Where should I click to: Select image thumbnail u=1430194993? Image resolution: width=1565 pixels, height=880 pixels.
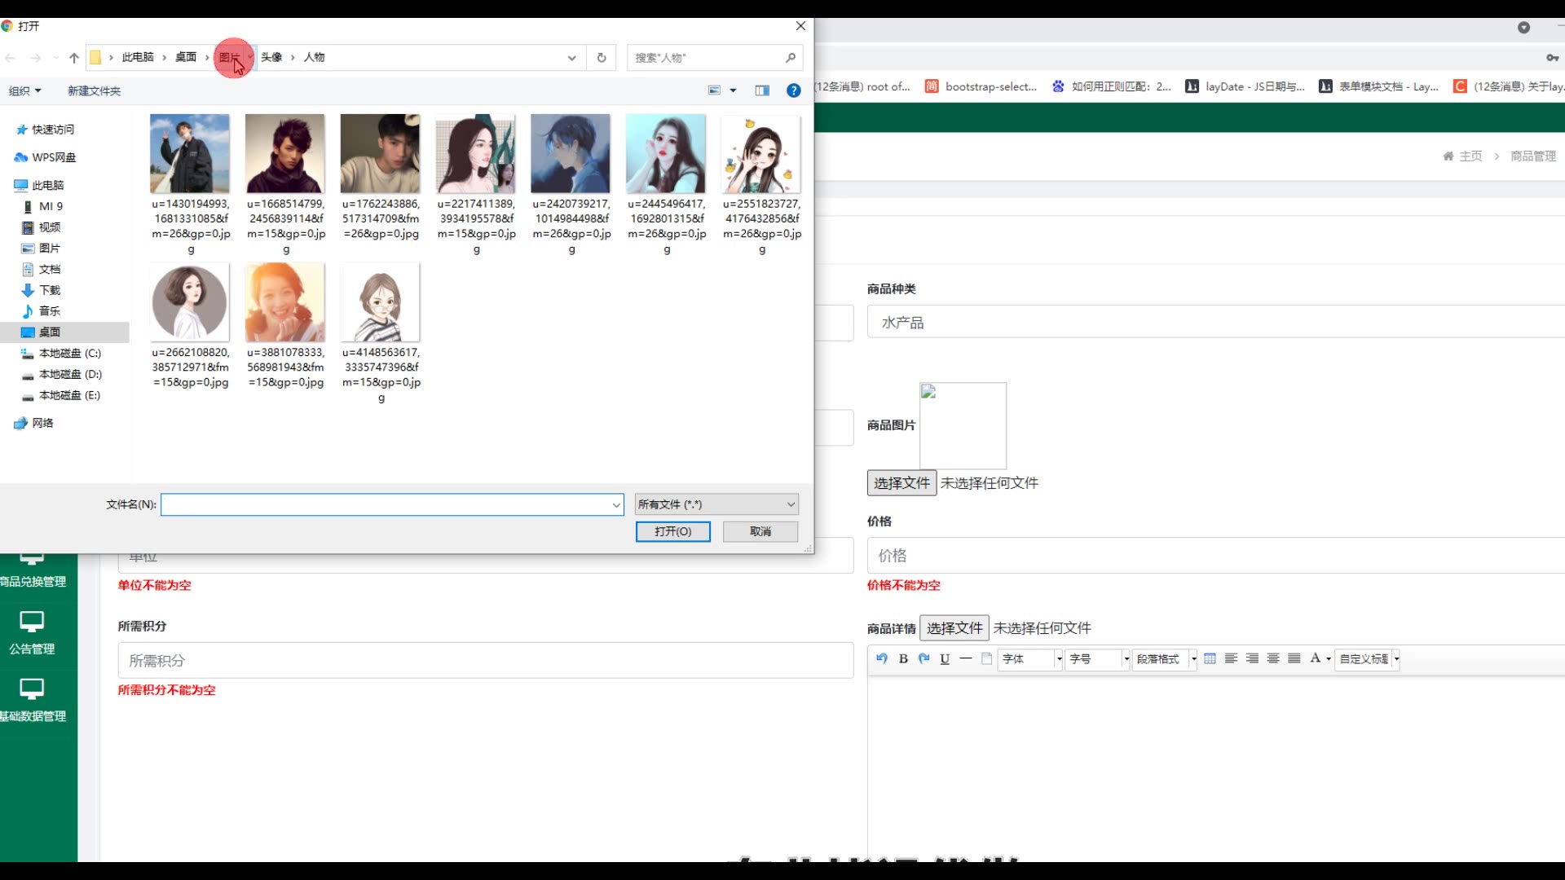(190, 153)
